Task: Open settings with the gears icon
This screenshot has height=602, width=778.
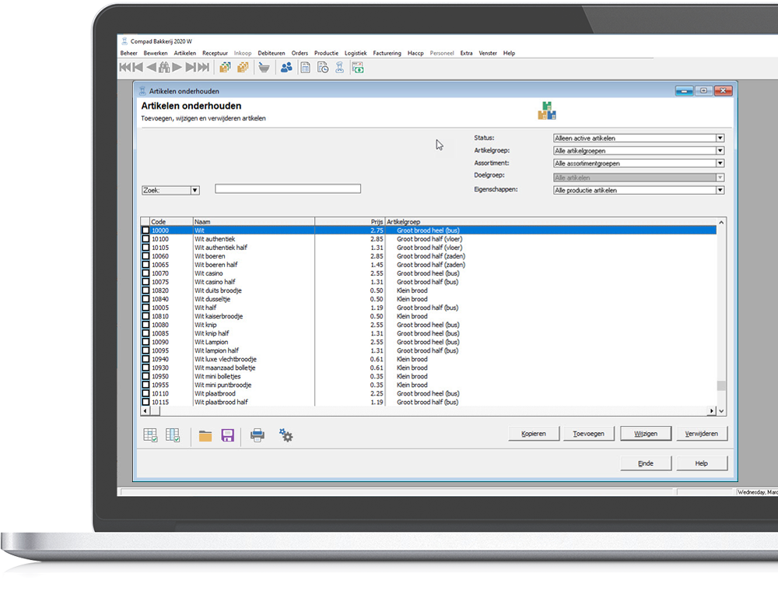Action: 286,435
